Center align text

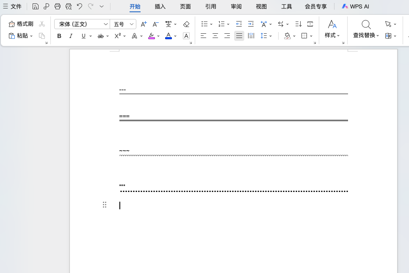[x=215, y=36]
